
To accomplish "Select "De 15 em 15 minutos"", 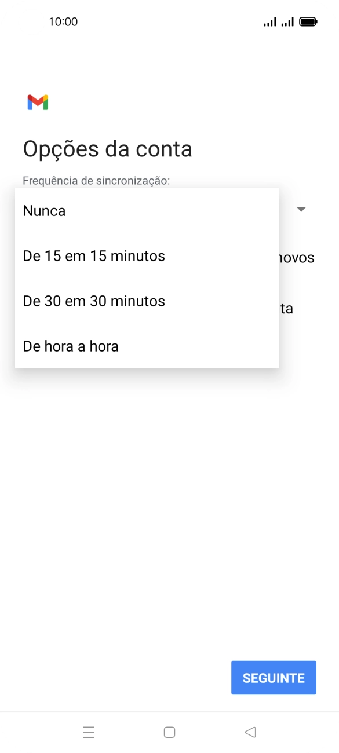I will pyautogui.click(x=93, y=255).
